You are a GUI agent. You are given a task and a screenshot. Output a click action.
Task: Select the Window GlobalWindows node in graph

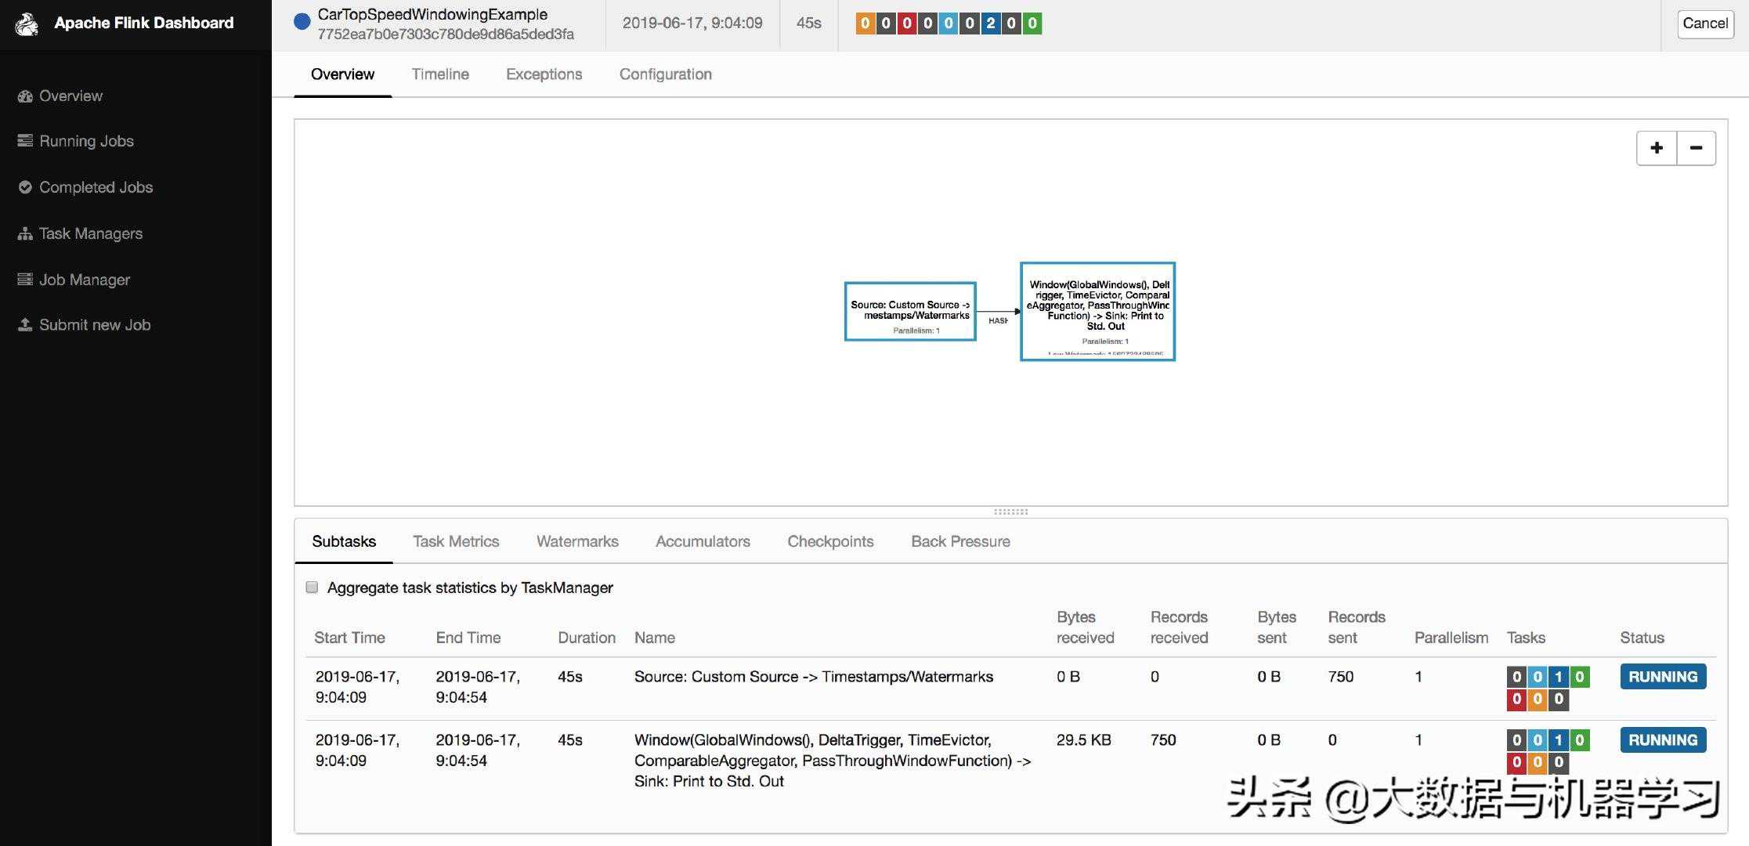(x=1097, y=311)
